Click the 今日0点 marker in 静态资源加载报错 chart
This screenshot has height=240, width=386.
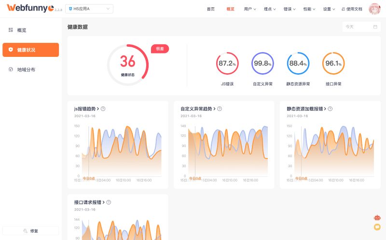click(x=301, y=178)
